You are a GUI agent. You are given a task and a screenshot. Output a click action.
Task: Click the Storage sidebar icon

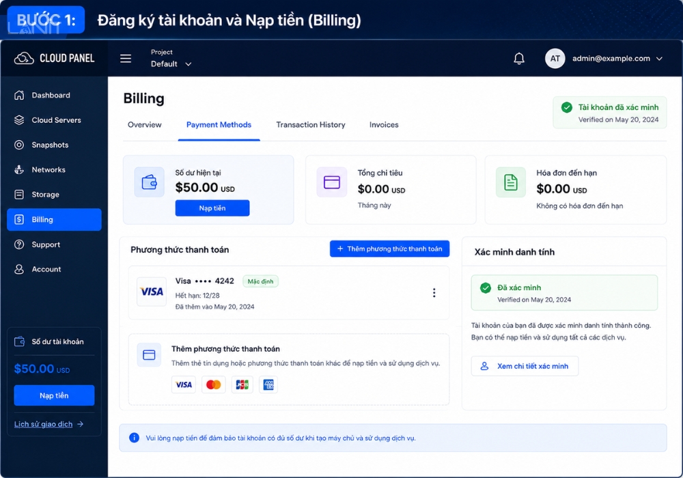click(19, 194)
